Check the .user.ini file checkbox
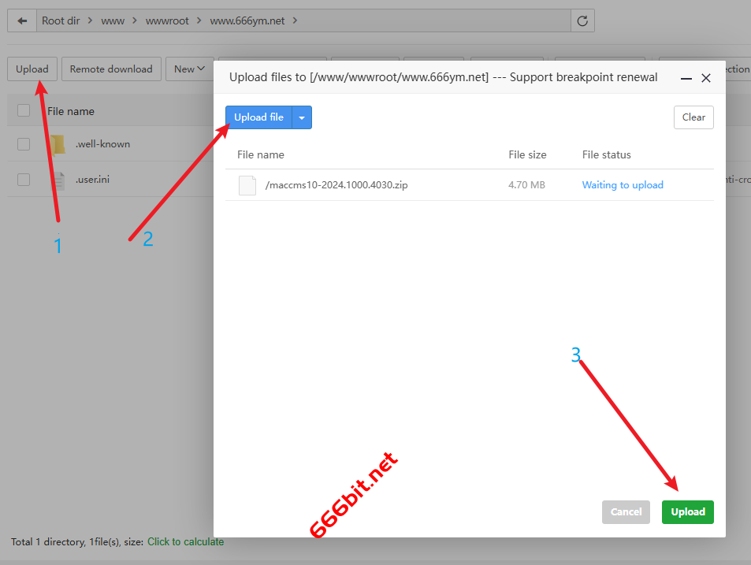 (24, 180)
